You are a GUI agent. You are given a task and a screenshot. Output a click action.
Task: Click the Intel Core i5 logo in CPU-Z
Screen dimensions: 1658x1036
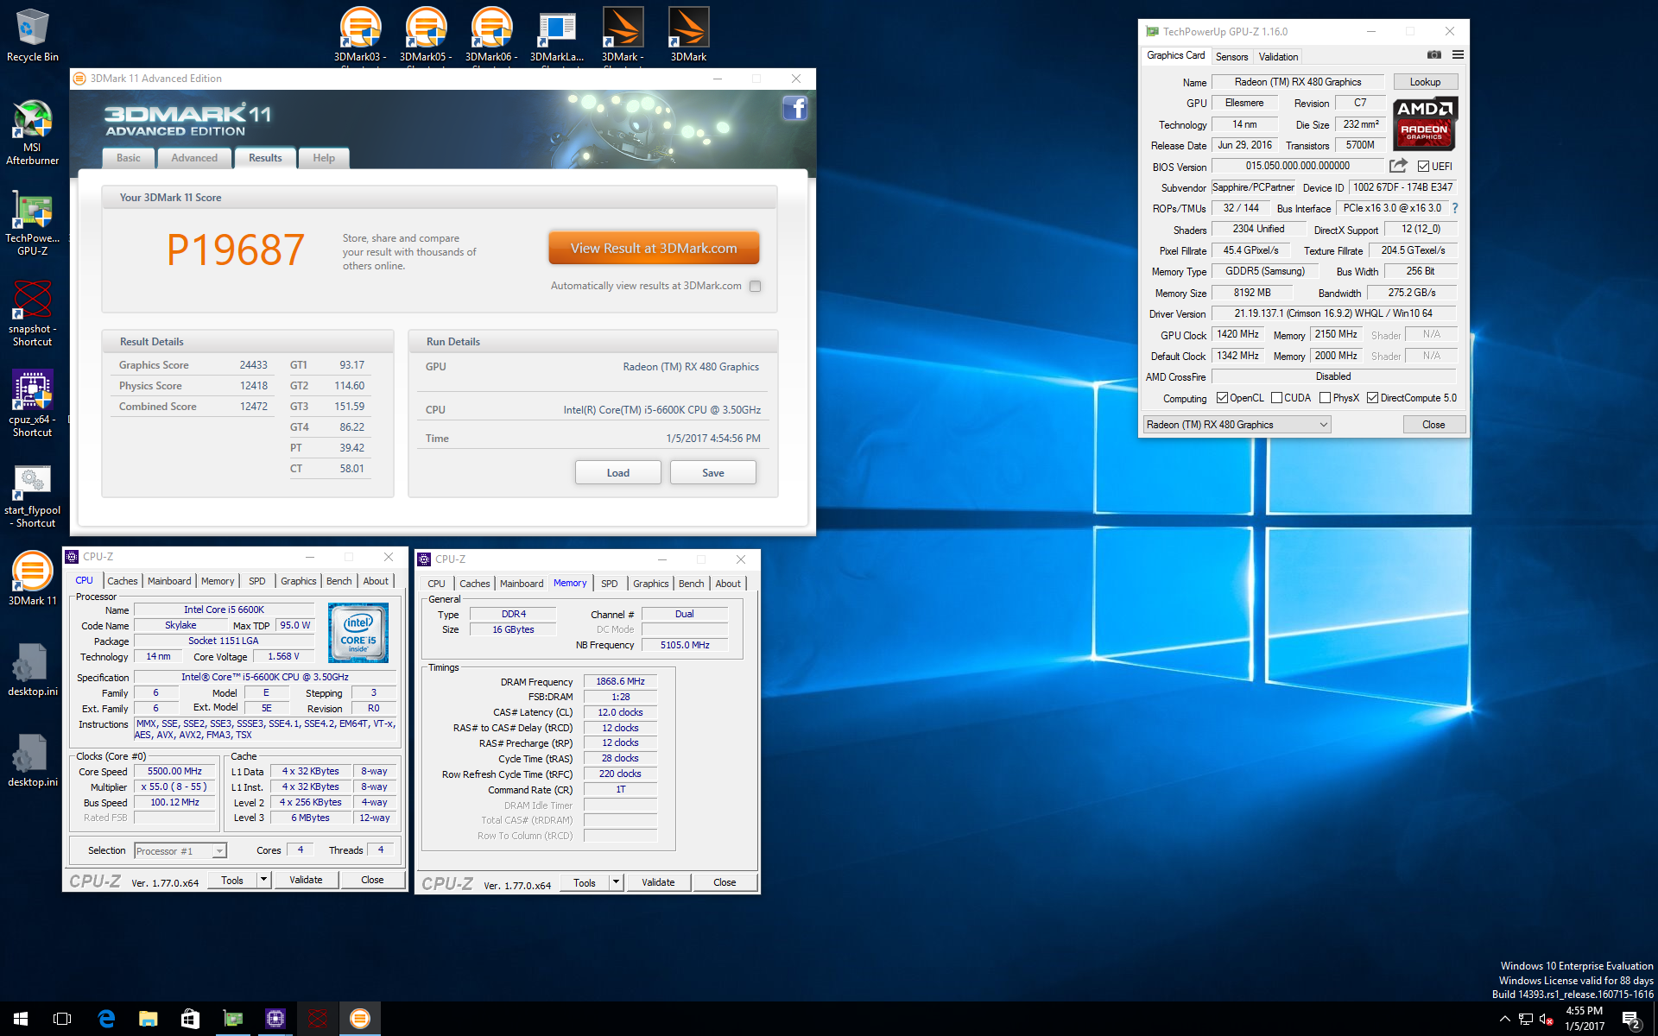click(358, 633)
